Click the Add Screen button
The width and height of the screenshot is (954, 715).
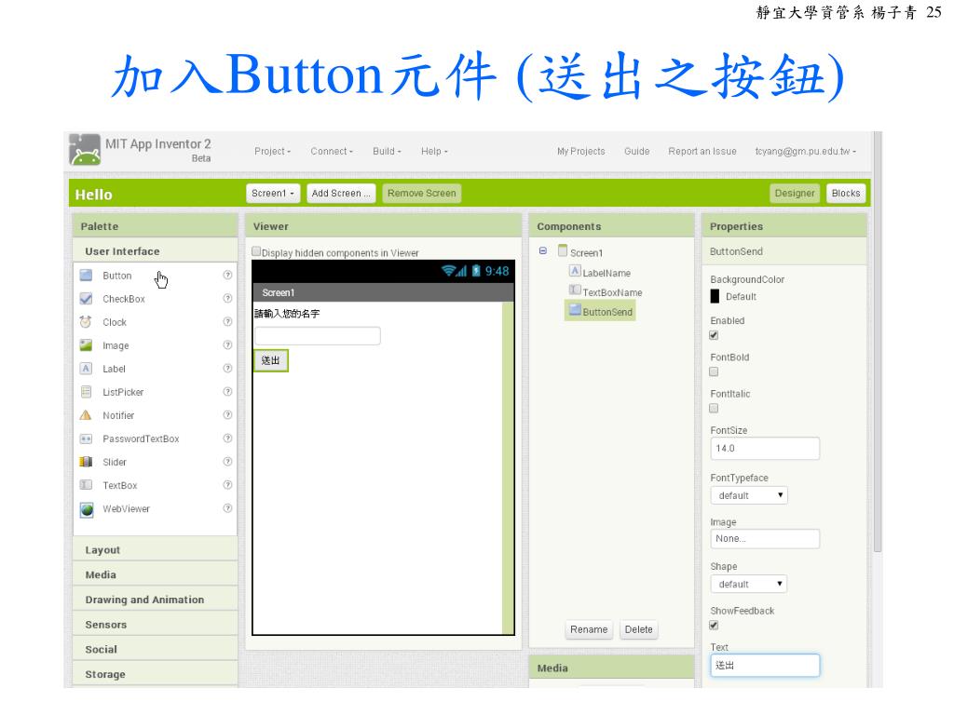(341, 194)
